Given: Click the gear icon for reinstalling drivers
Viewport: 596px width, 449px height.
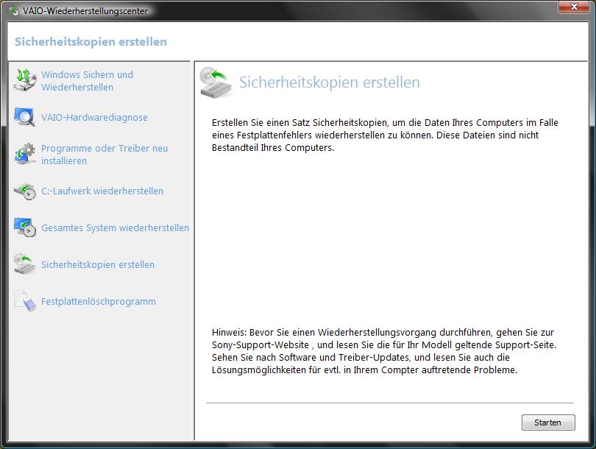Looking at the screenshot, I should pos(24,154).
